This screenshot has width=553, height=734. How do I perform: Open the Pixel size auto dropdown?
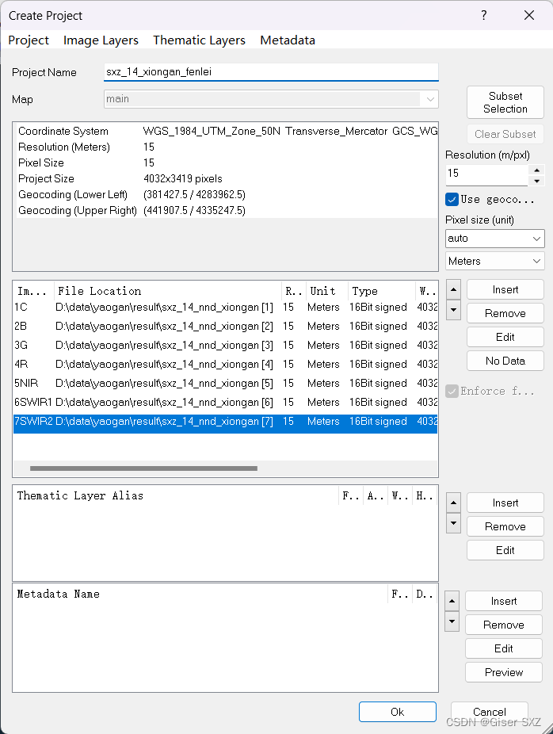coord(495,239)
